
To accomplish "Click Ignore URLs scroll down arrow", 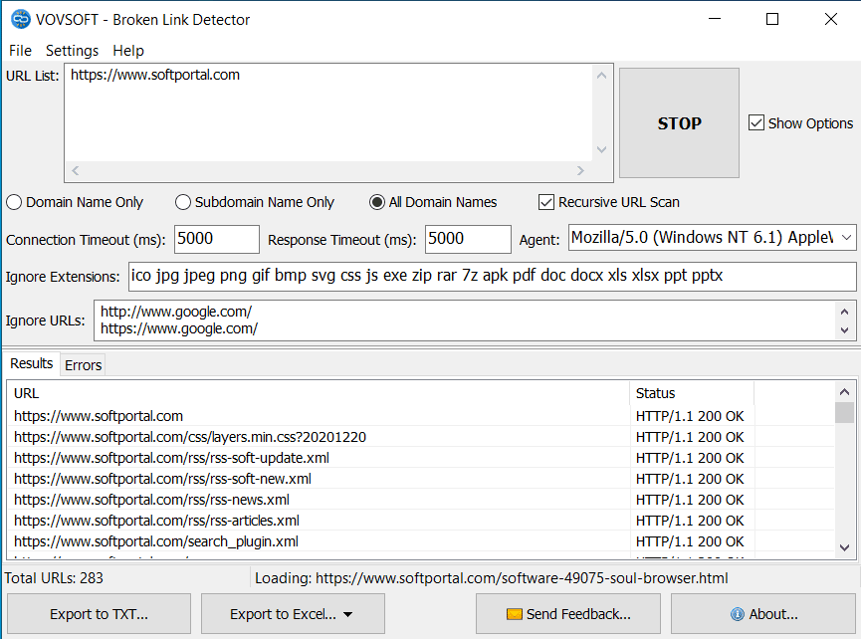I will point(844,329).
